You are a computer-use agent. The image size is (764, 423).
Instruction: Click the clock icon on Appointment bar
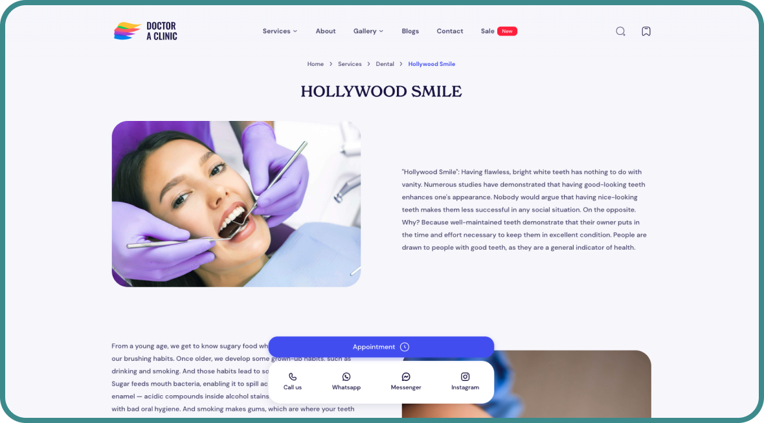pos(405,347)
